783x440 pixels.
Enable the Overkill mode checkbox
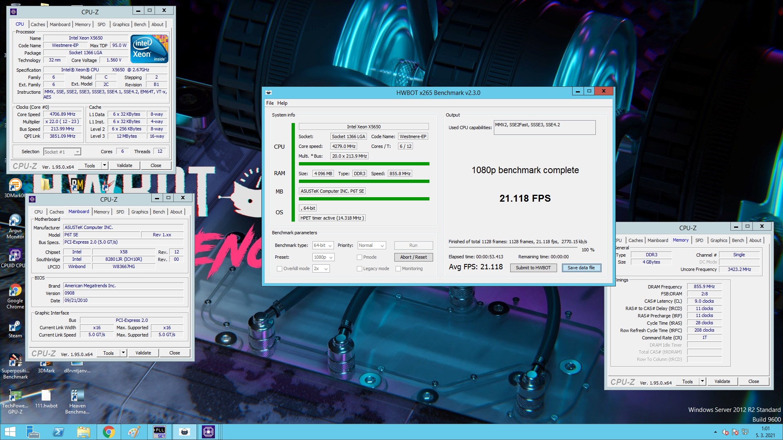pos(279,268)
